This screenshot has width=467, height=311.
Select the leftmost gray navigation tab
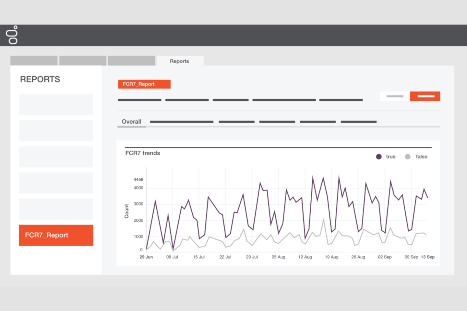click(x=34, y=61)
